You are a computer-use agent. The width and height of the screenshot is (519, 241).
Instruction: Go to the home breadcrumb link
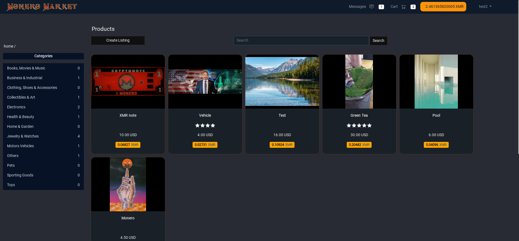click(8, 46)
